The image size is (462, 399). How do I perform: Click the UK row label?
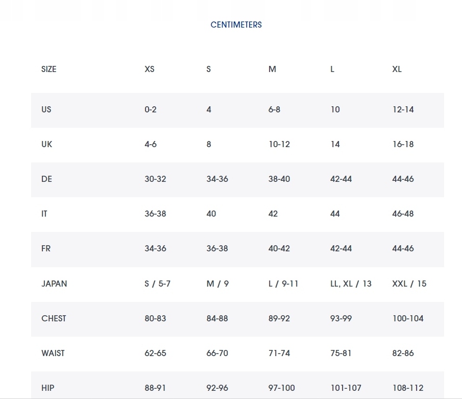tap(47, 144)
